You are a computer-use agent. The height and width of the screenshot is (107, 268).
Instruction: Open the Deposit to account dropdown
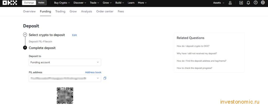65,62
